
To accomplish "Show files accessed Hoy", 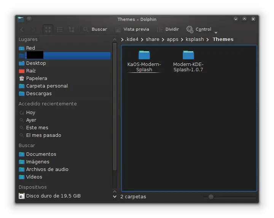I will point(65,113).
